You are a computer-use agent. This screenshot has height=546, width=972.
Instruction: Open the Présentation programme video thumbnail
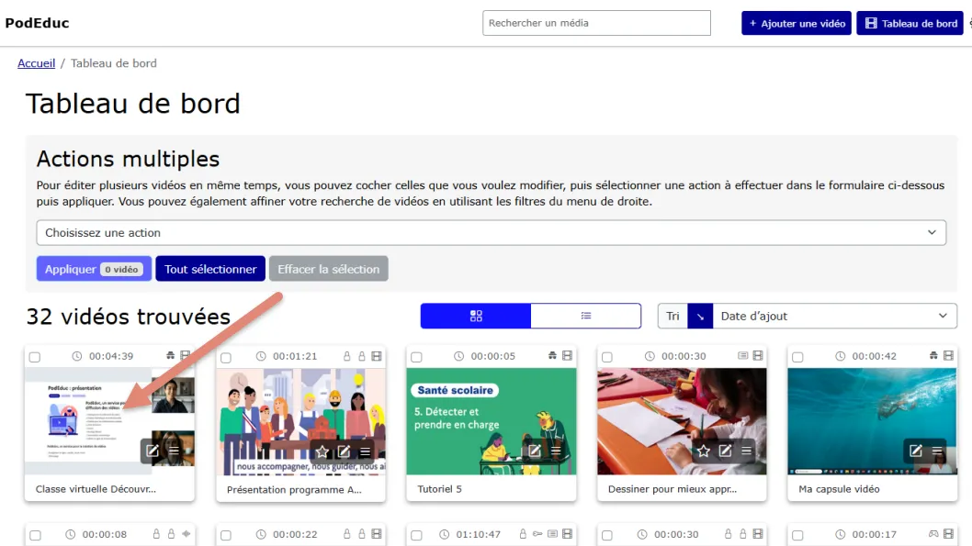tap(300, 422)
